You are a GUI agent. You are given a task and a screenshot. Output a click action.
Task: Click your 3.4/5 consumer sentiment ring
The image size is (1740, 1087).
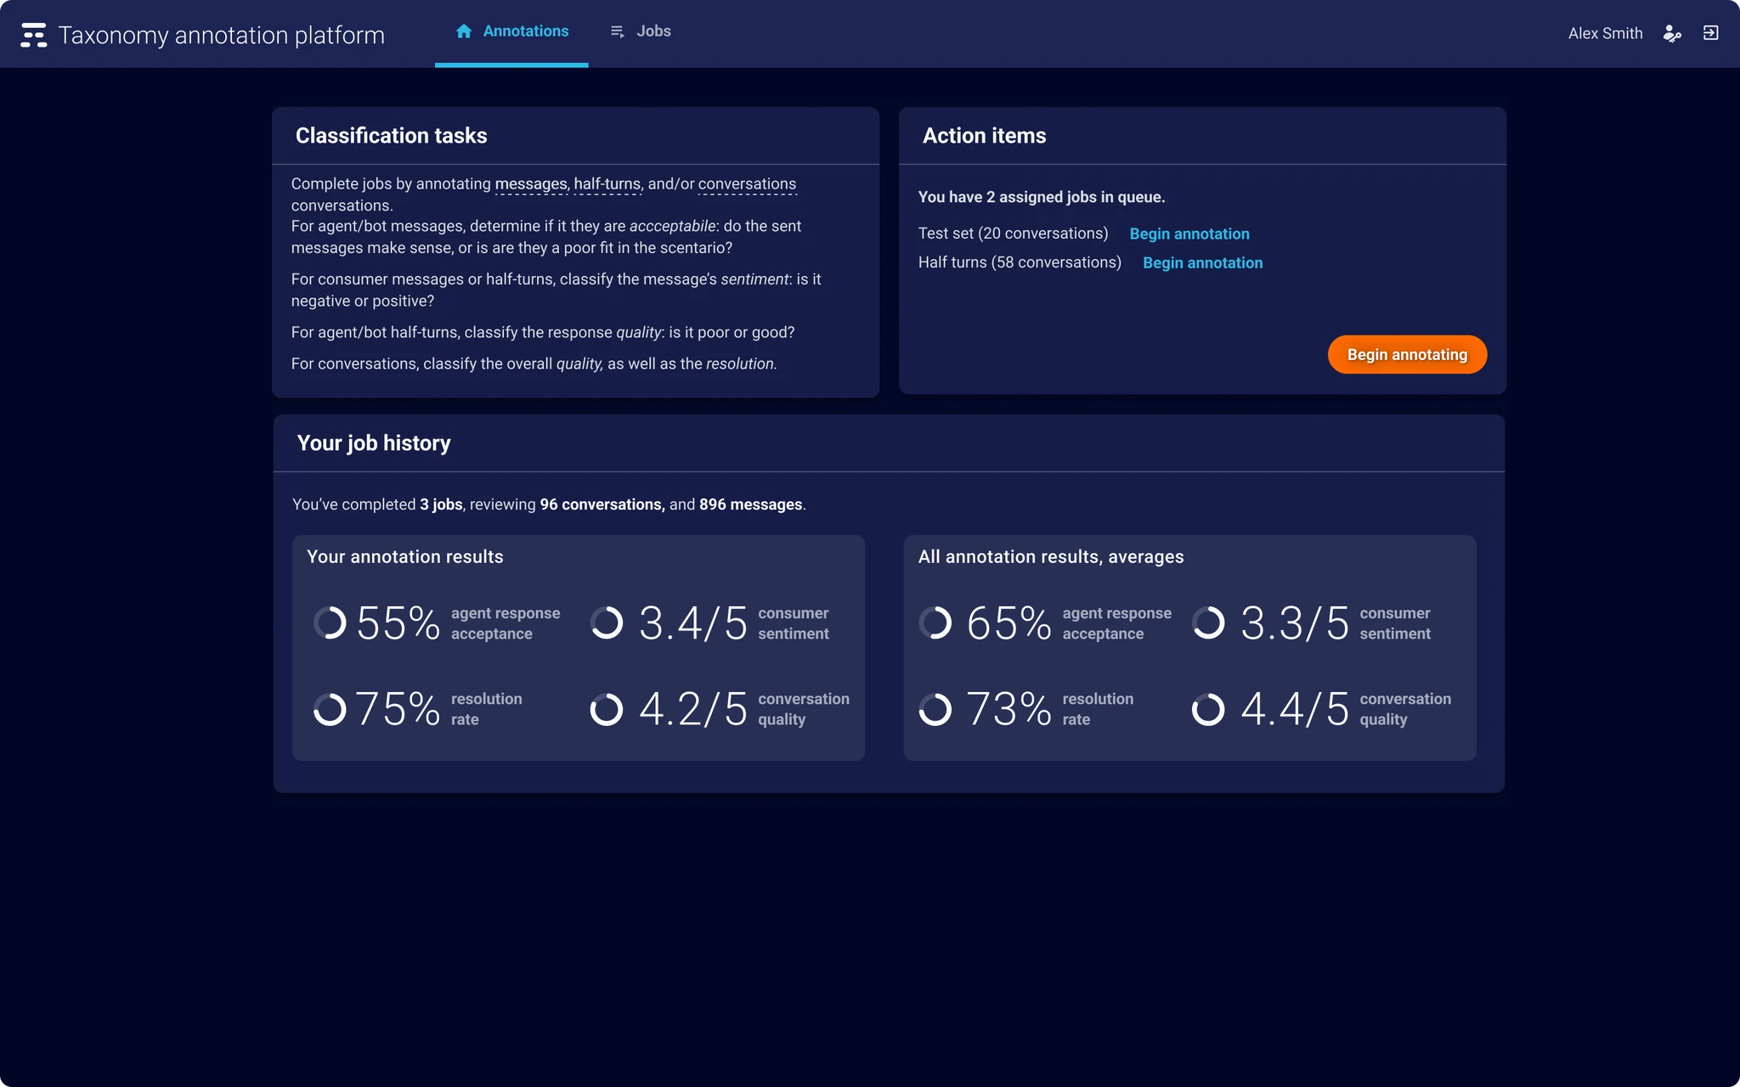(x=607, y=622)
